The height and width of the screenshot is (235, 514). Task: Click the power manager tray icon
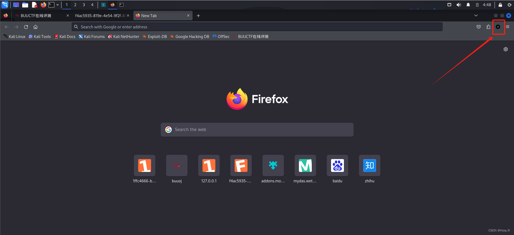(x=477, y=5)
